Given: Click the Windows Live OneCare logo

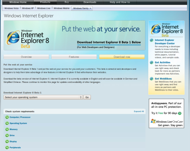Looking at the screenshot, I should (x=167, y=122).
